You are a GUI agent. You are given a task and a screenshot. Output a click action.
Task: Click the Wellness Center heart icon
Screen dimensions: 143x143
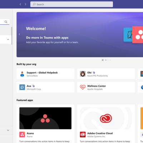(x=83, y=87)
